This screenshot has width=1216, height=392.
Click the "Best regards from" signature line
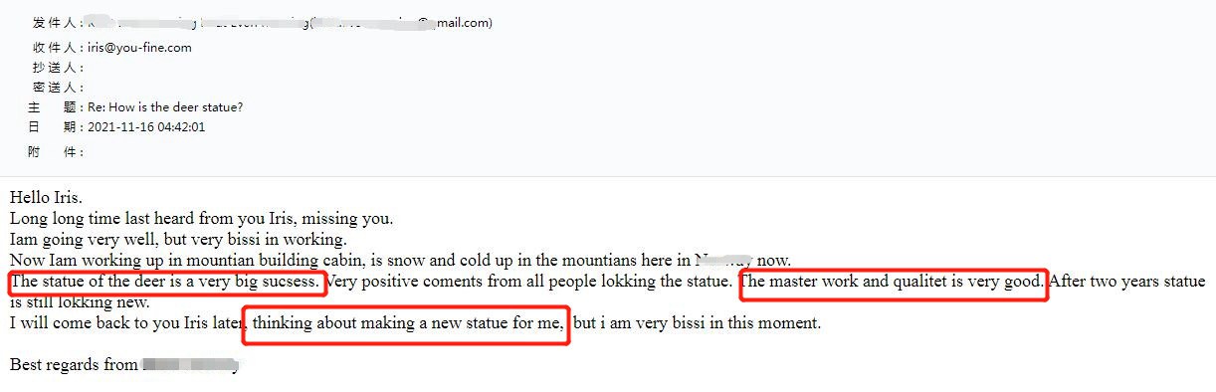(x=124, y=365)
